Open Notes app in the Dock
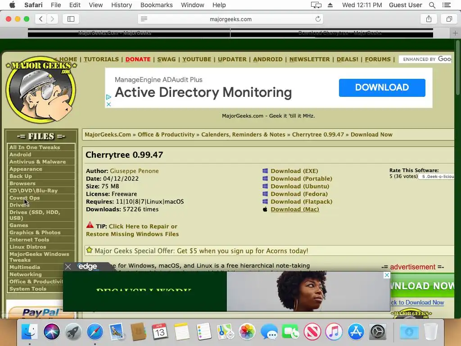This screenshot has width=461, height=346. tap(182, 331)
